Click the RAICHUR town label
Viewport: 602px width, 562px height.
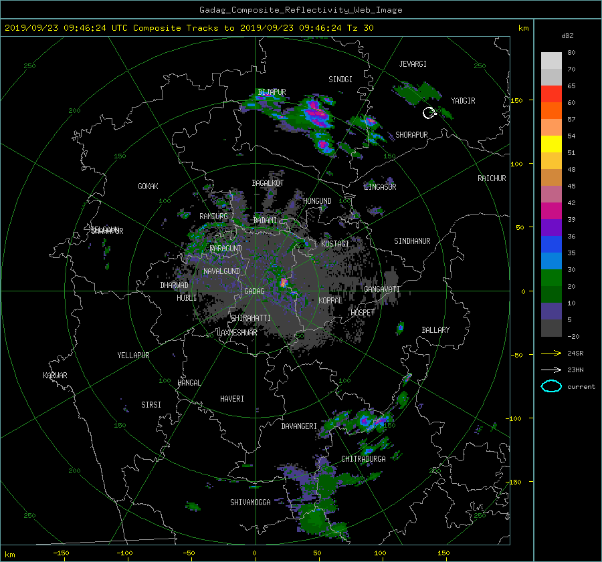492,178
